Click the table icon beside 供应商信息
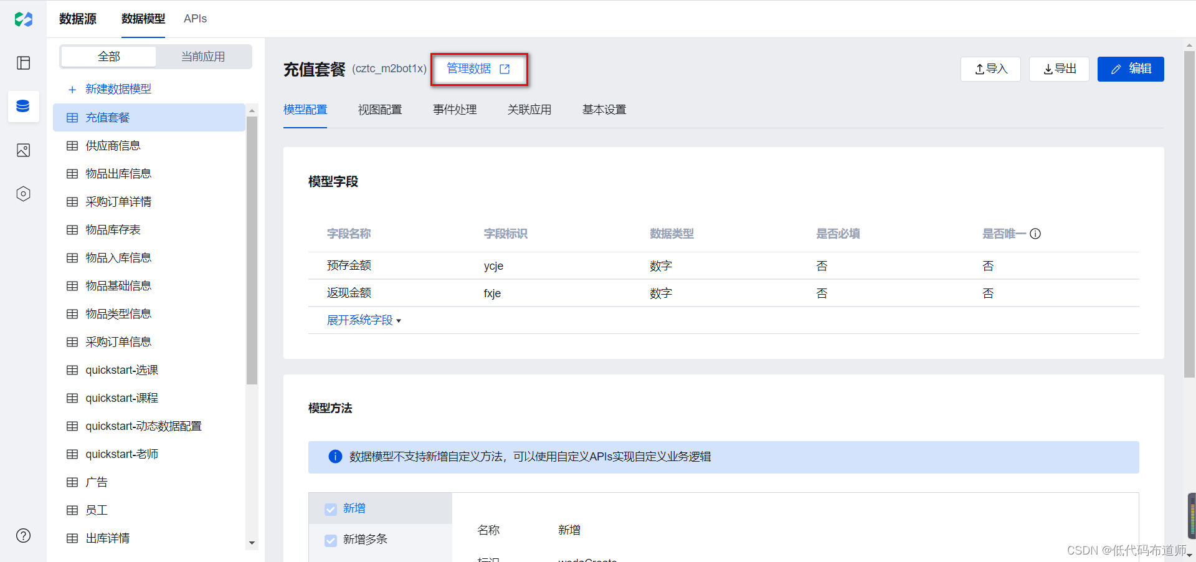Image resolution: width=1196 pixels, height=562 pixels. tap(72, 146)
